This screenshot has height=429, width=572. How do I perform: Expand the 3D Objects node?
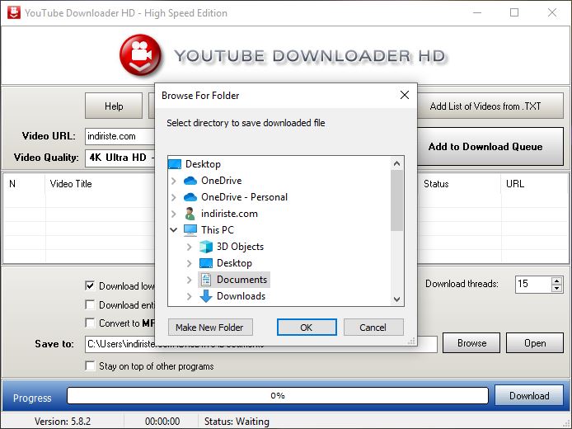tap(189, 247)
